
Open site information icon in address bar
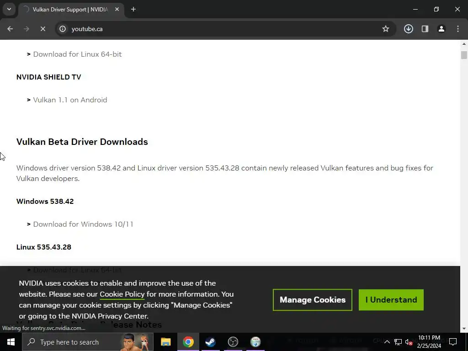pos(62,29)
